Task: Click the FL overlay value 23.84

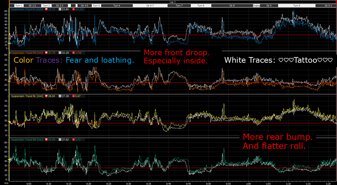Action: pyautogui.click(x=65, y=9)
